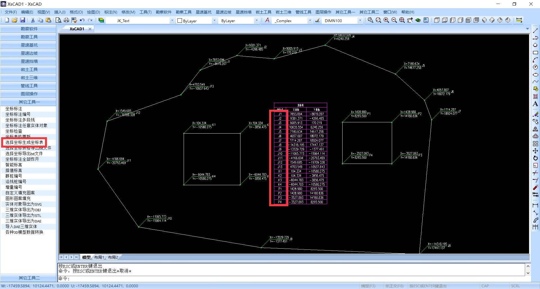This screenshot has height=289, width=540.
Task: Click the Zoom In magnifier icon
Action: [x=386, y=20]
